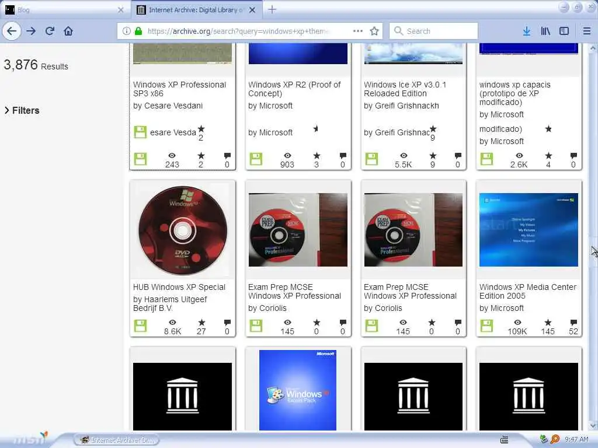Open Windows XP Media Center Edition 2005
This screenshot has width=598, height=448.
527,291
